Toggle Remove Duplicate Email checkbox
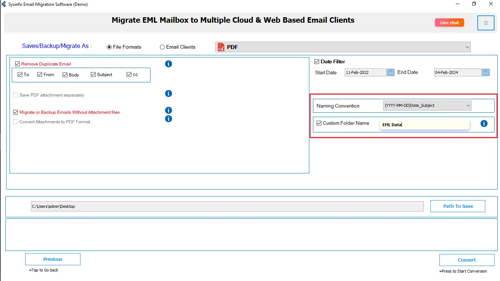 pyautogui.click(x=17, y=64)
